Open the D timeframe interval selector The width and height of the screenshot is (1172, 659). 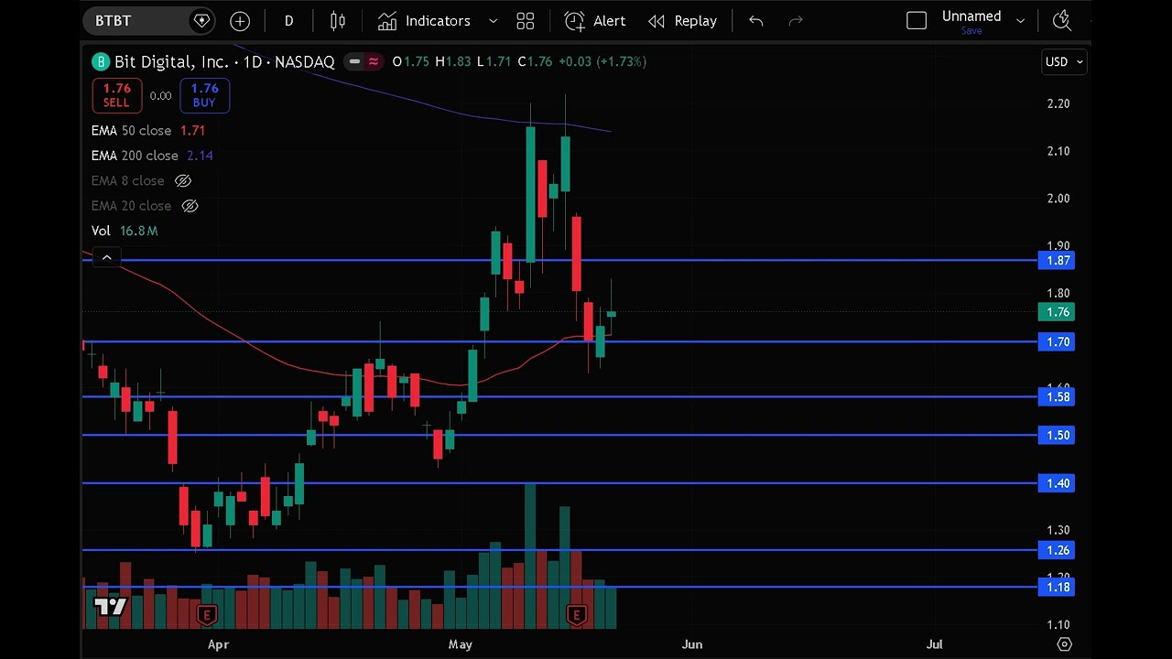pyautogui.click(x=288, y=20)
